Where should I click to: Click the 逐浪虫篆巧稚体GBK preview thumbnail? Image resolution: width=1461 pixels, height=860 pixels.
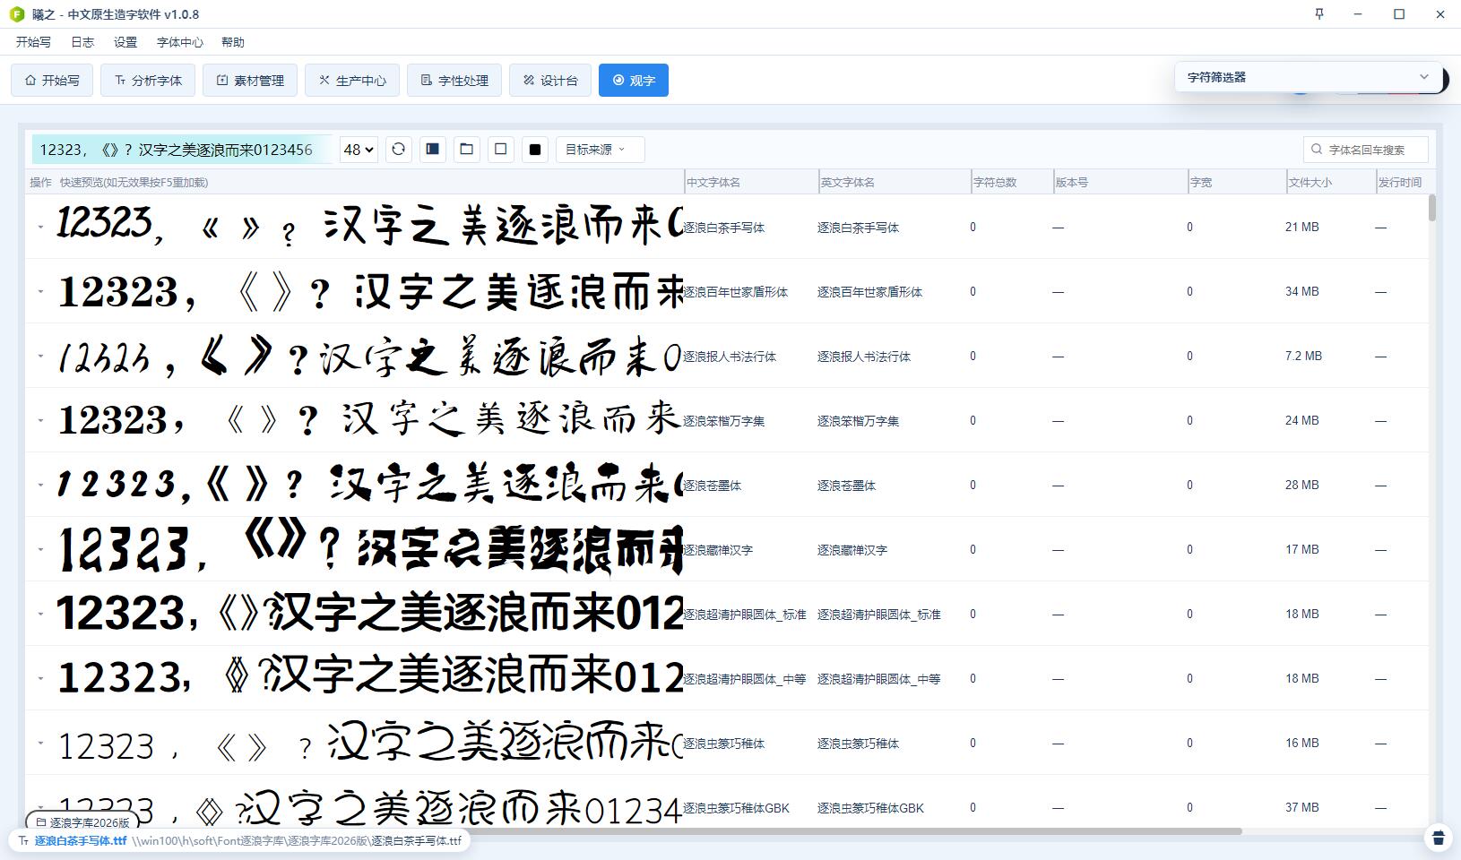(x=369, y=808)
